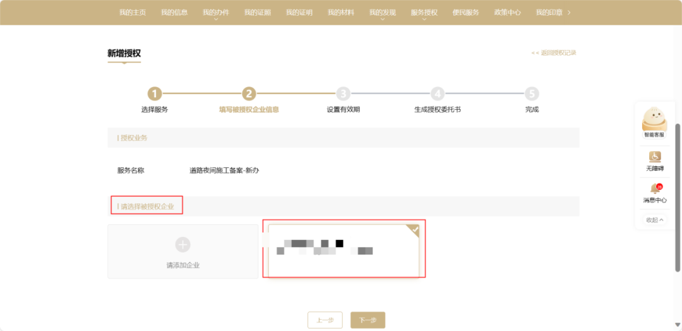Click step 3 circle 设置有效期
Screen dimensions: 682x331
pos(343,94)
